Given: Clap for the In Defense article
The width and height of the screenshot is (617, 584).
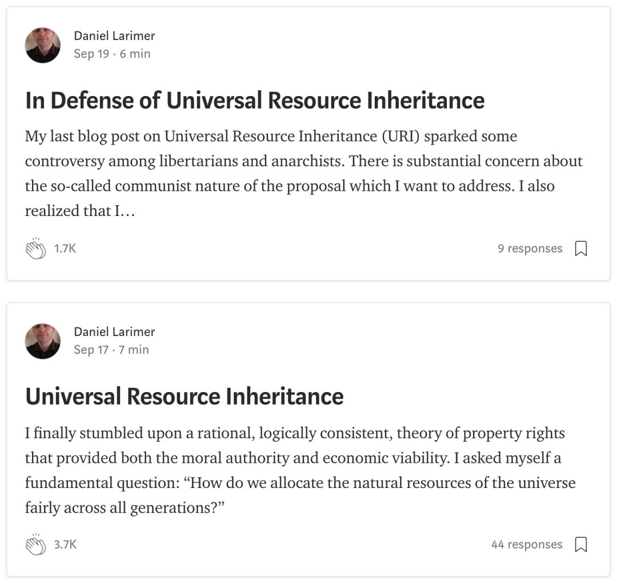Looking at the screenshot, I should point(36,249).
